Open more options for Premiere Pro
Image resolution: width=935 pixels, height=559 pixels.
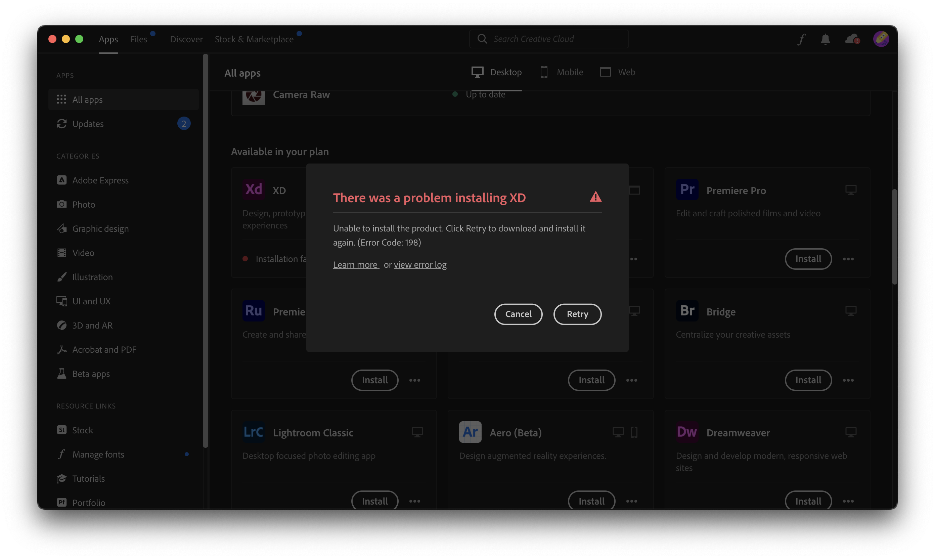point(848,259)
